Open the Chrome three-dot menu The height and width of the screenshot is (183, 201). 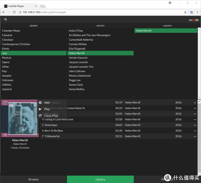(x=197, y=12)
